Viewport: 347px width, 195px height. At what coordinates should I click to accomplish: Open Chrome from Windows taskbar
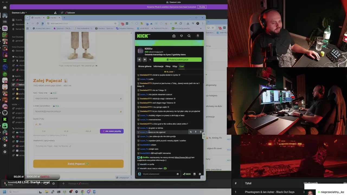[x=82, y=192]
